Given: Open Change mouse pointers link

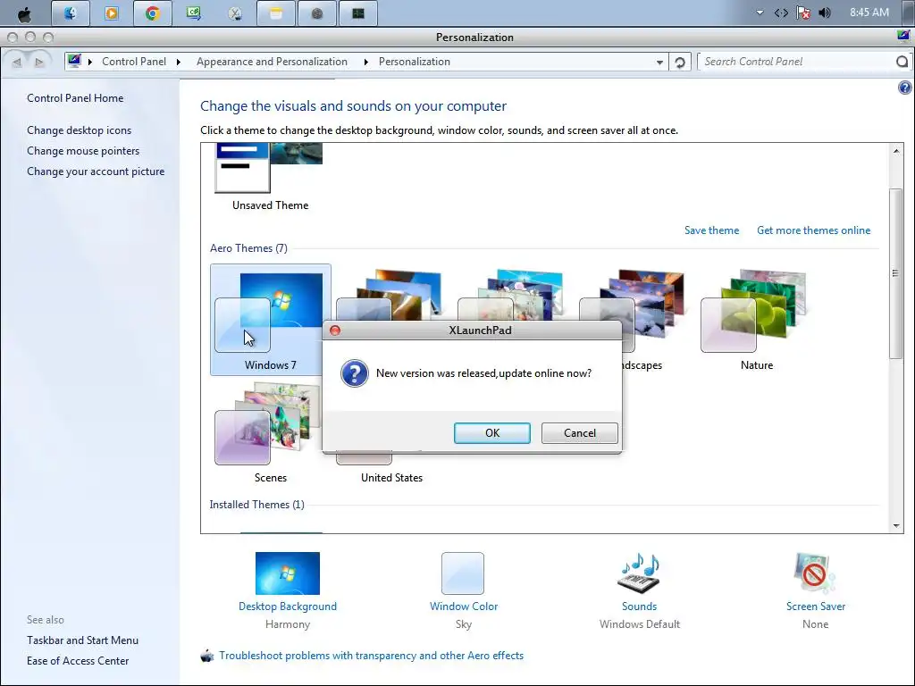Looking at the screenshot, I should [x=83, y=150].
